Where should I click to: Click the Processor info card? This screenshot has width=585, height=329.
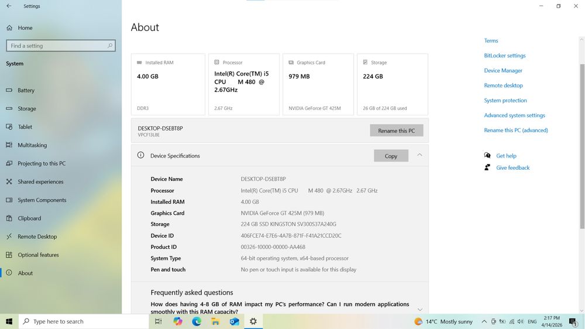(243, 84)
